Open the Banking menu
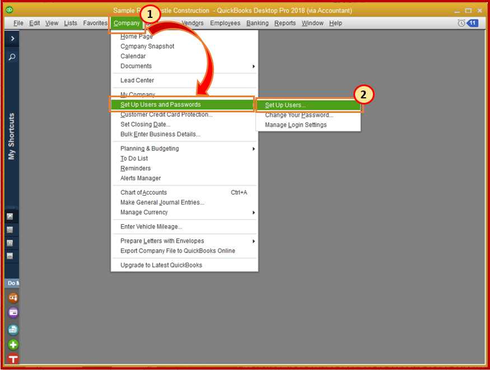This screenshot has height=370, width=490. (257, 23)
